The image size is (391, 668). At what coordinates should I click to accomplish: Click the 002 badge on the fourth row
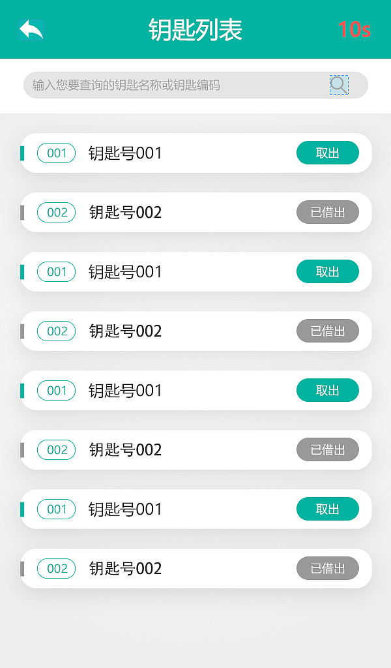[56, 331]
